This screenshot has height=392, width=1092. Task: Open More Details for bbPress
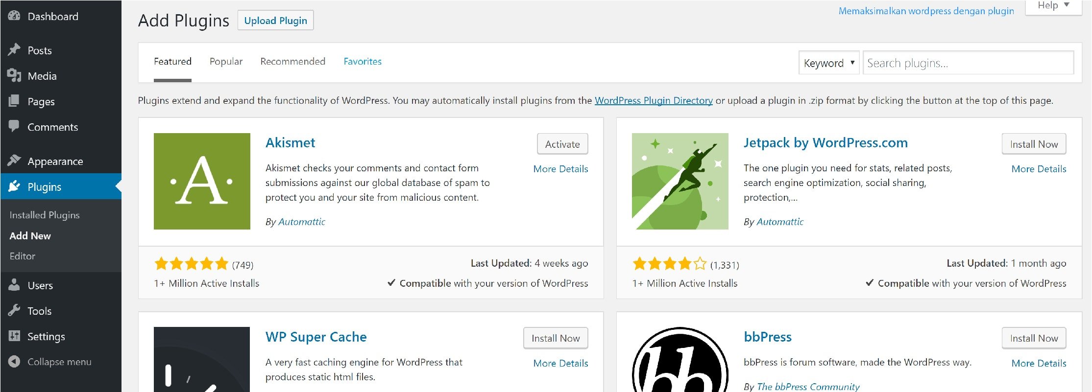tap(1039, 363)
